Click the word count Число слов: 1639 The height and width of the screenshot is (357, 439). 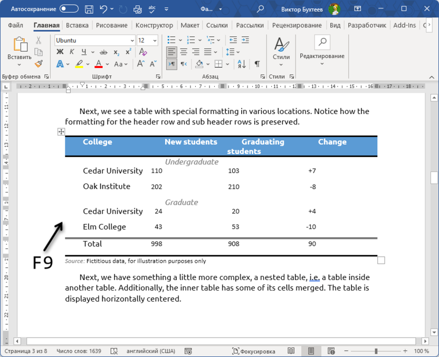(x=79, y=350)
